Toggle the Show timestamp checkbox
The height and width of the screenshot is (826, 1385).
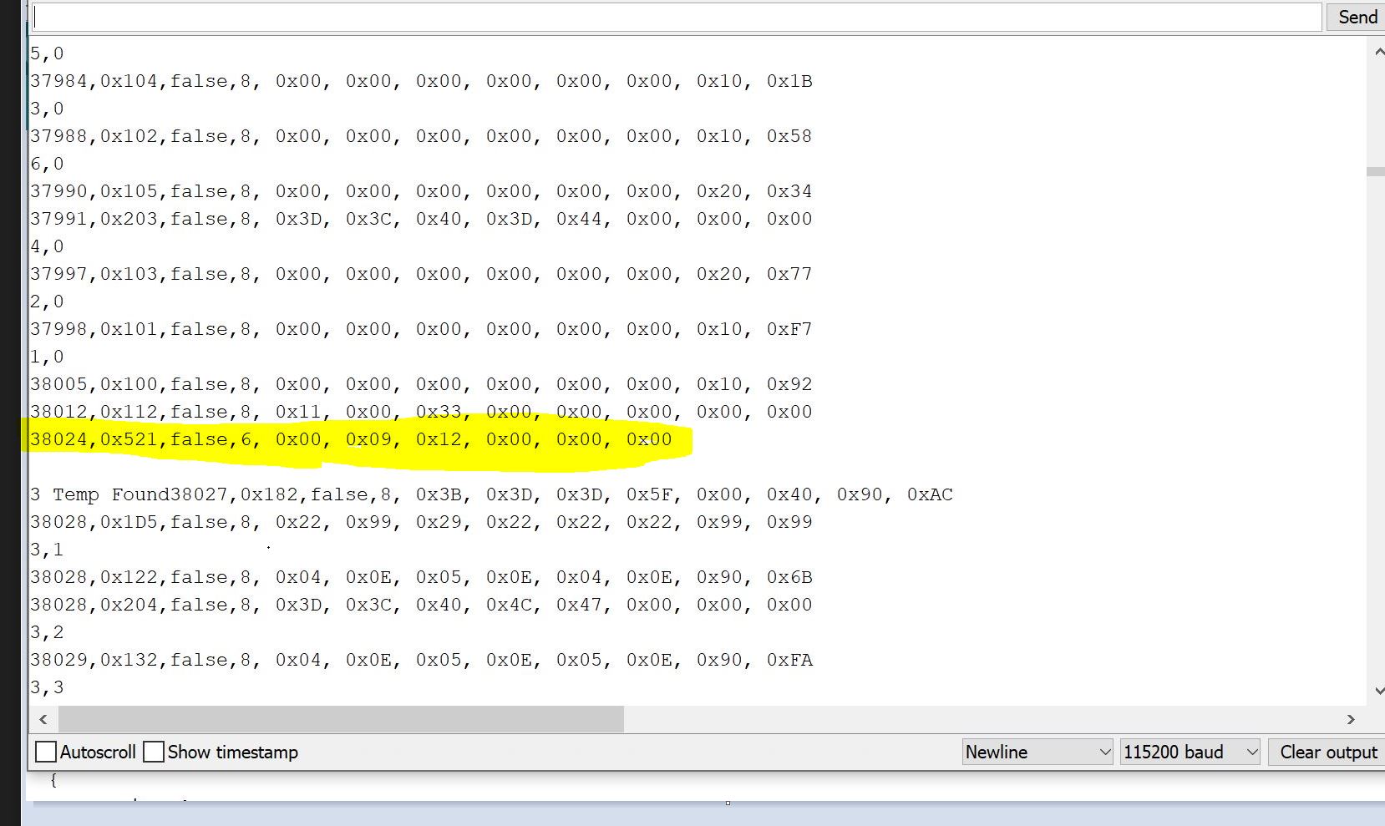point(154,752)
